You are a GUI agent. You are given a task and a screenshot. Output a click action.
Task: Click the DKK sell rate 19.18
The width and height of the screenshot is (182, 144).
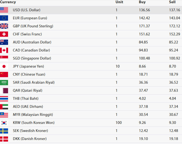174,139
